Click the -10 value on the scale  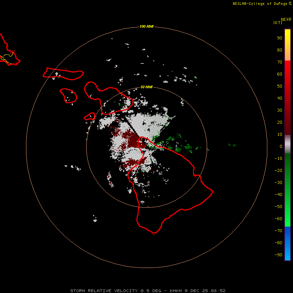coord(278,159)
